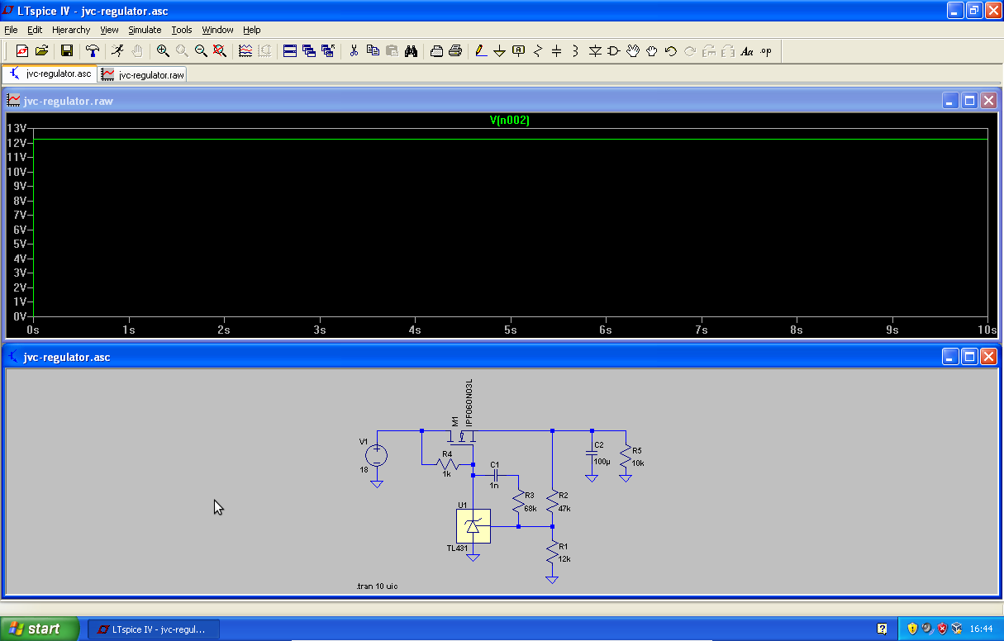
Task: Switch to the jvc-regulator.raw tab
Action: point(144,74)
